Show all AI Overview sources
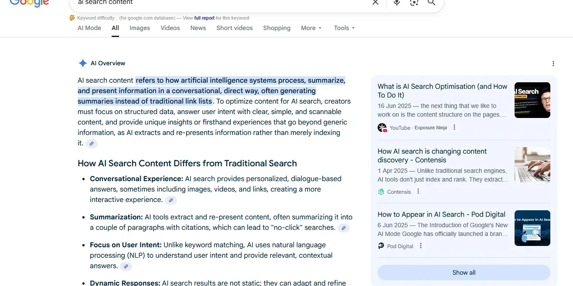 (464, 273)
